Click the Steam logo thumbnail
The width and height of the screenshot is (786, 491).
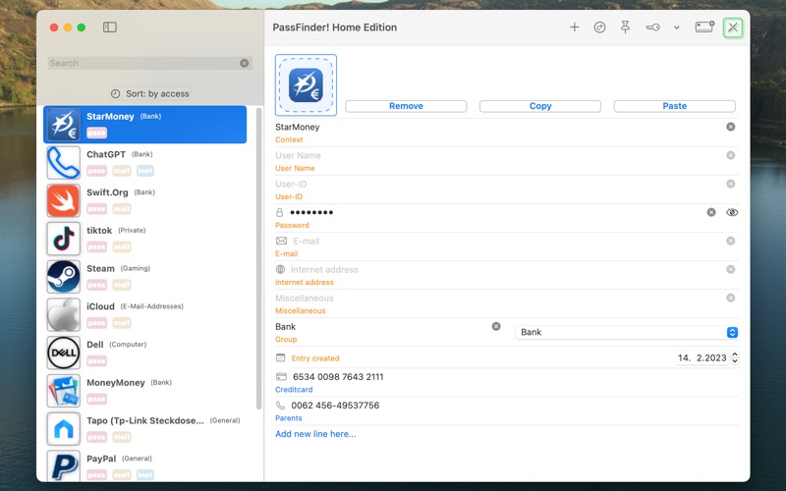64,277
